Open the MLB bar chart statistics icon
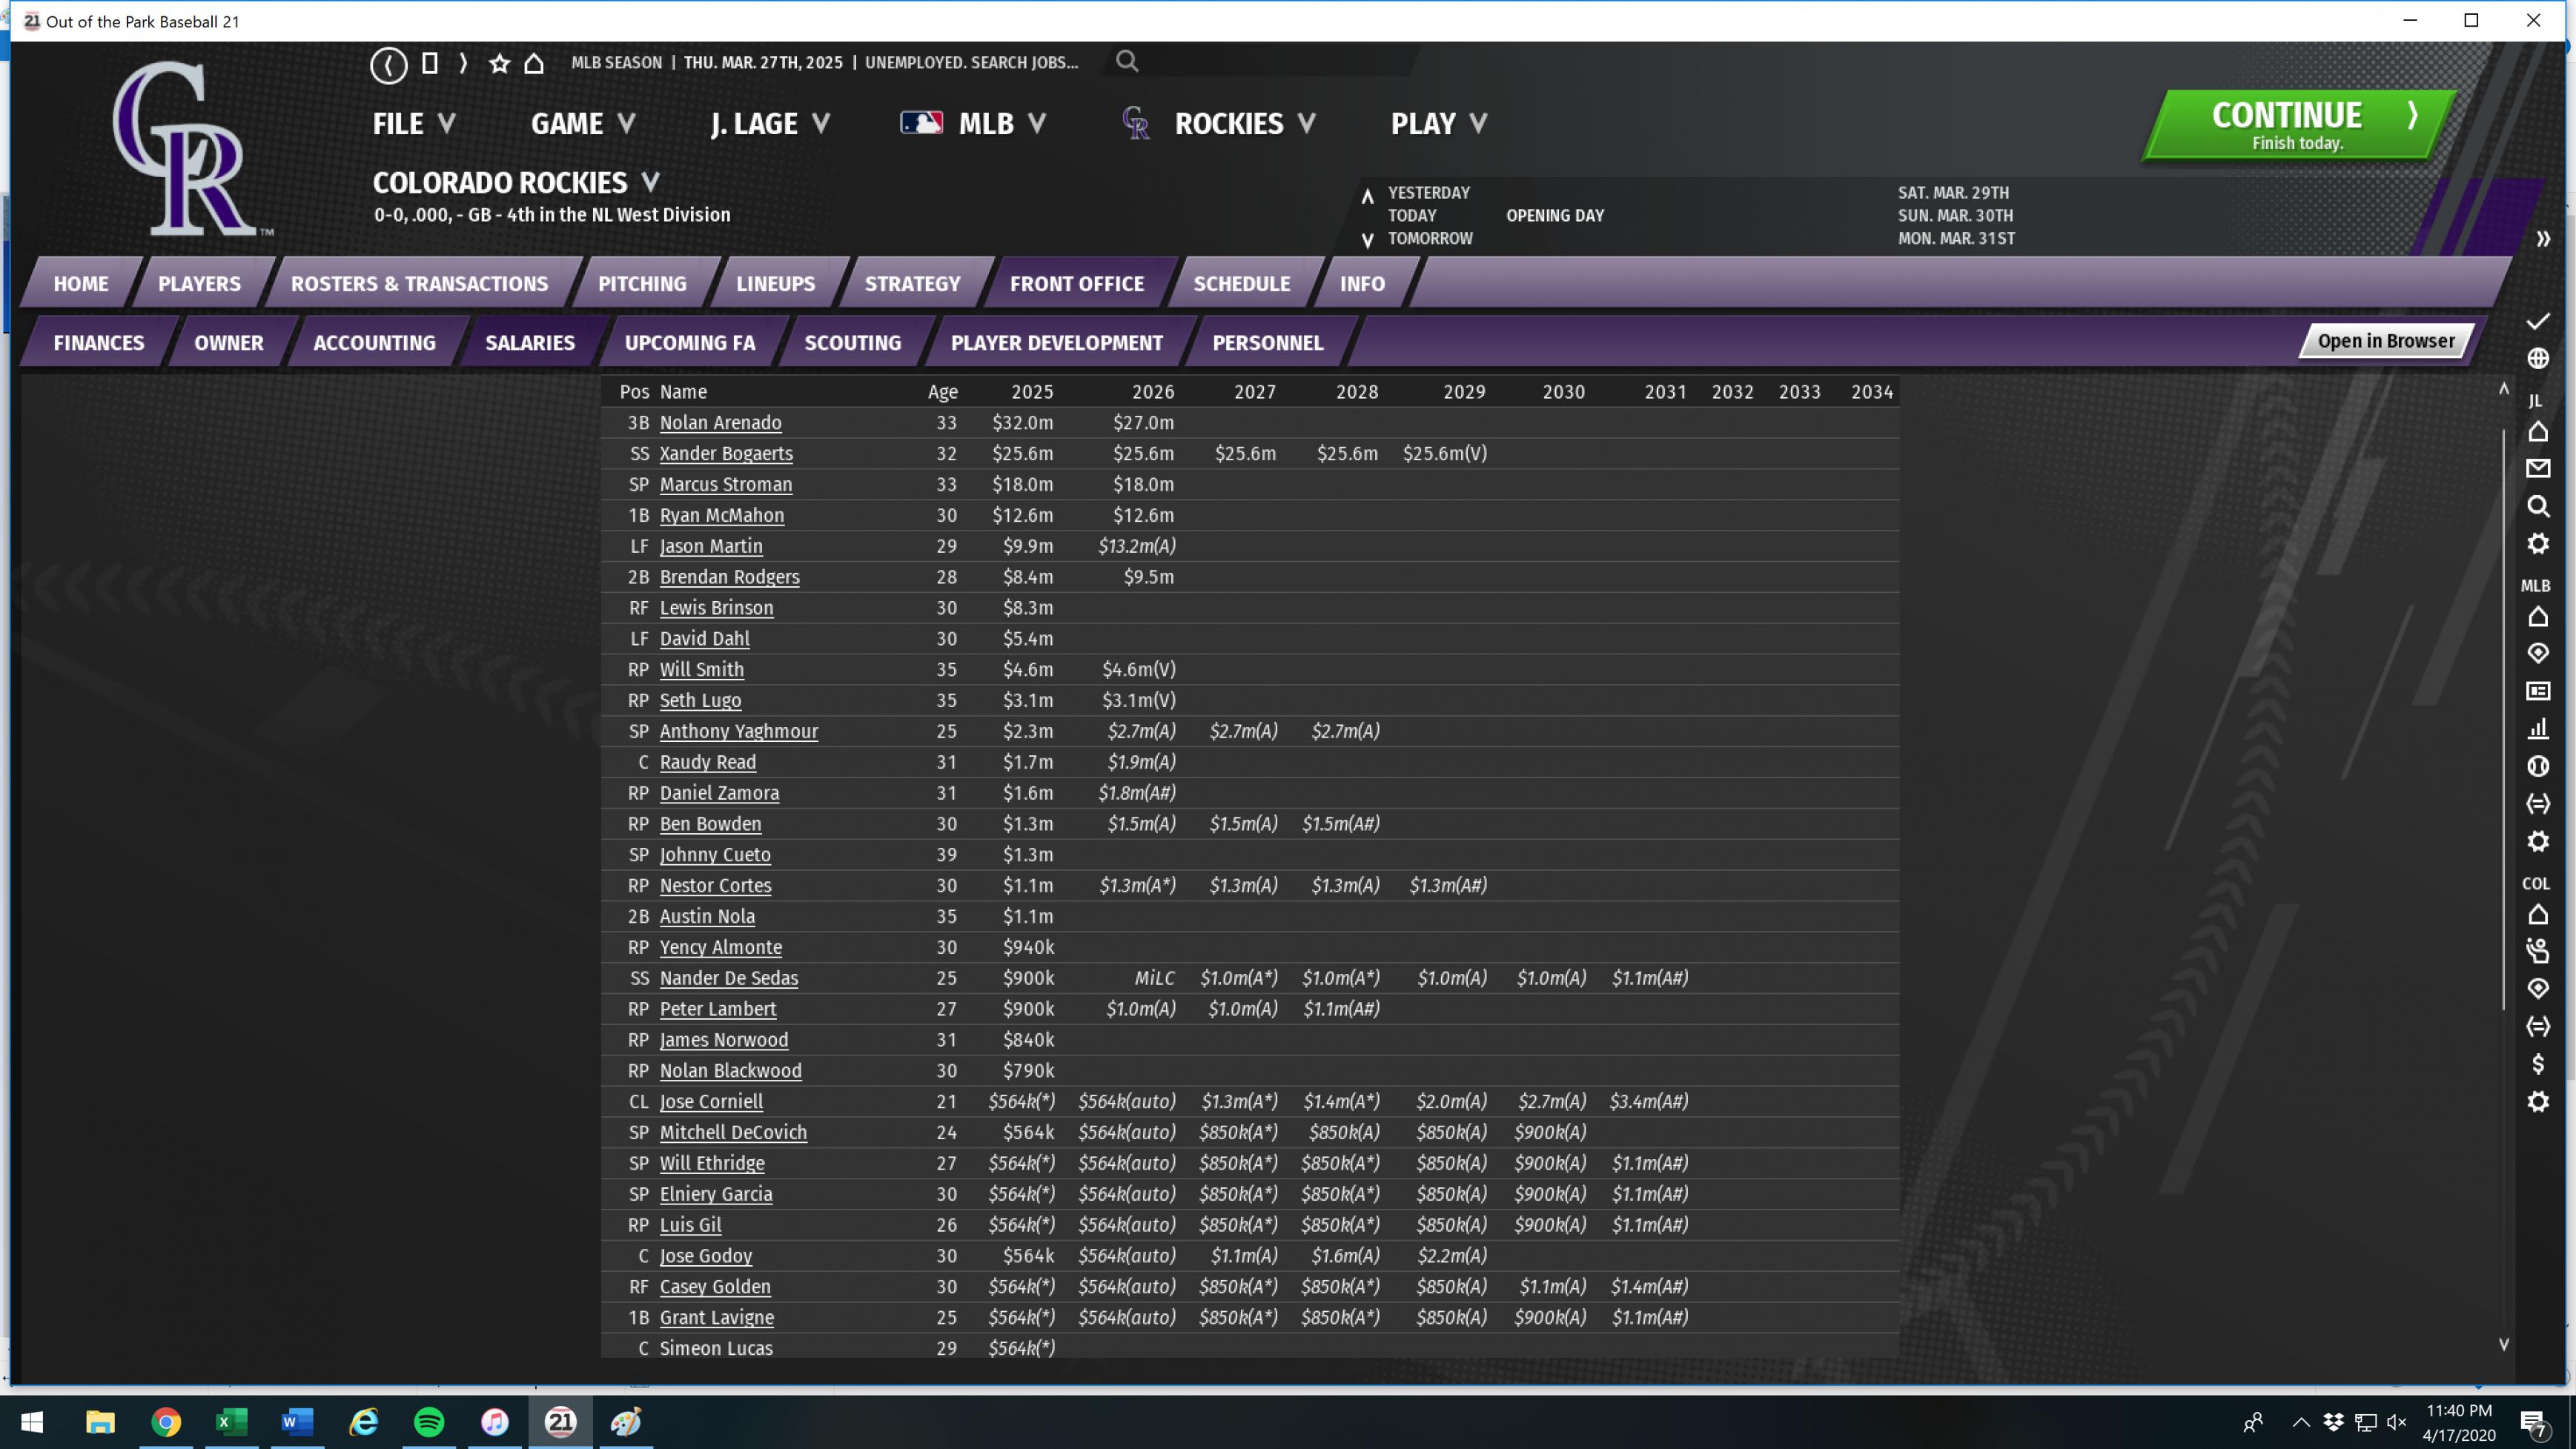2576x1449 pixels. coord(2537,729)
